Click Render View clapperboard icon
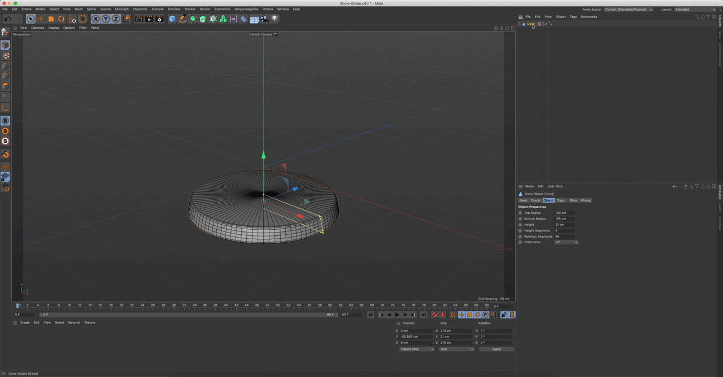Viewport: 723px width, 377px height. tap(139, 19)
